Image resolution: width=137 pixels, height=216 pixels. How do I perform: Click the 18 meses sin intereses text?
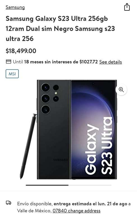point(51,62)
